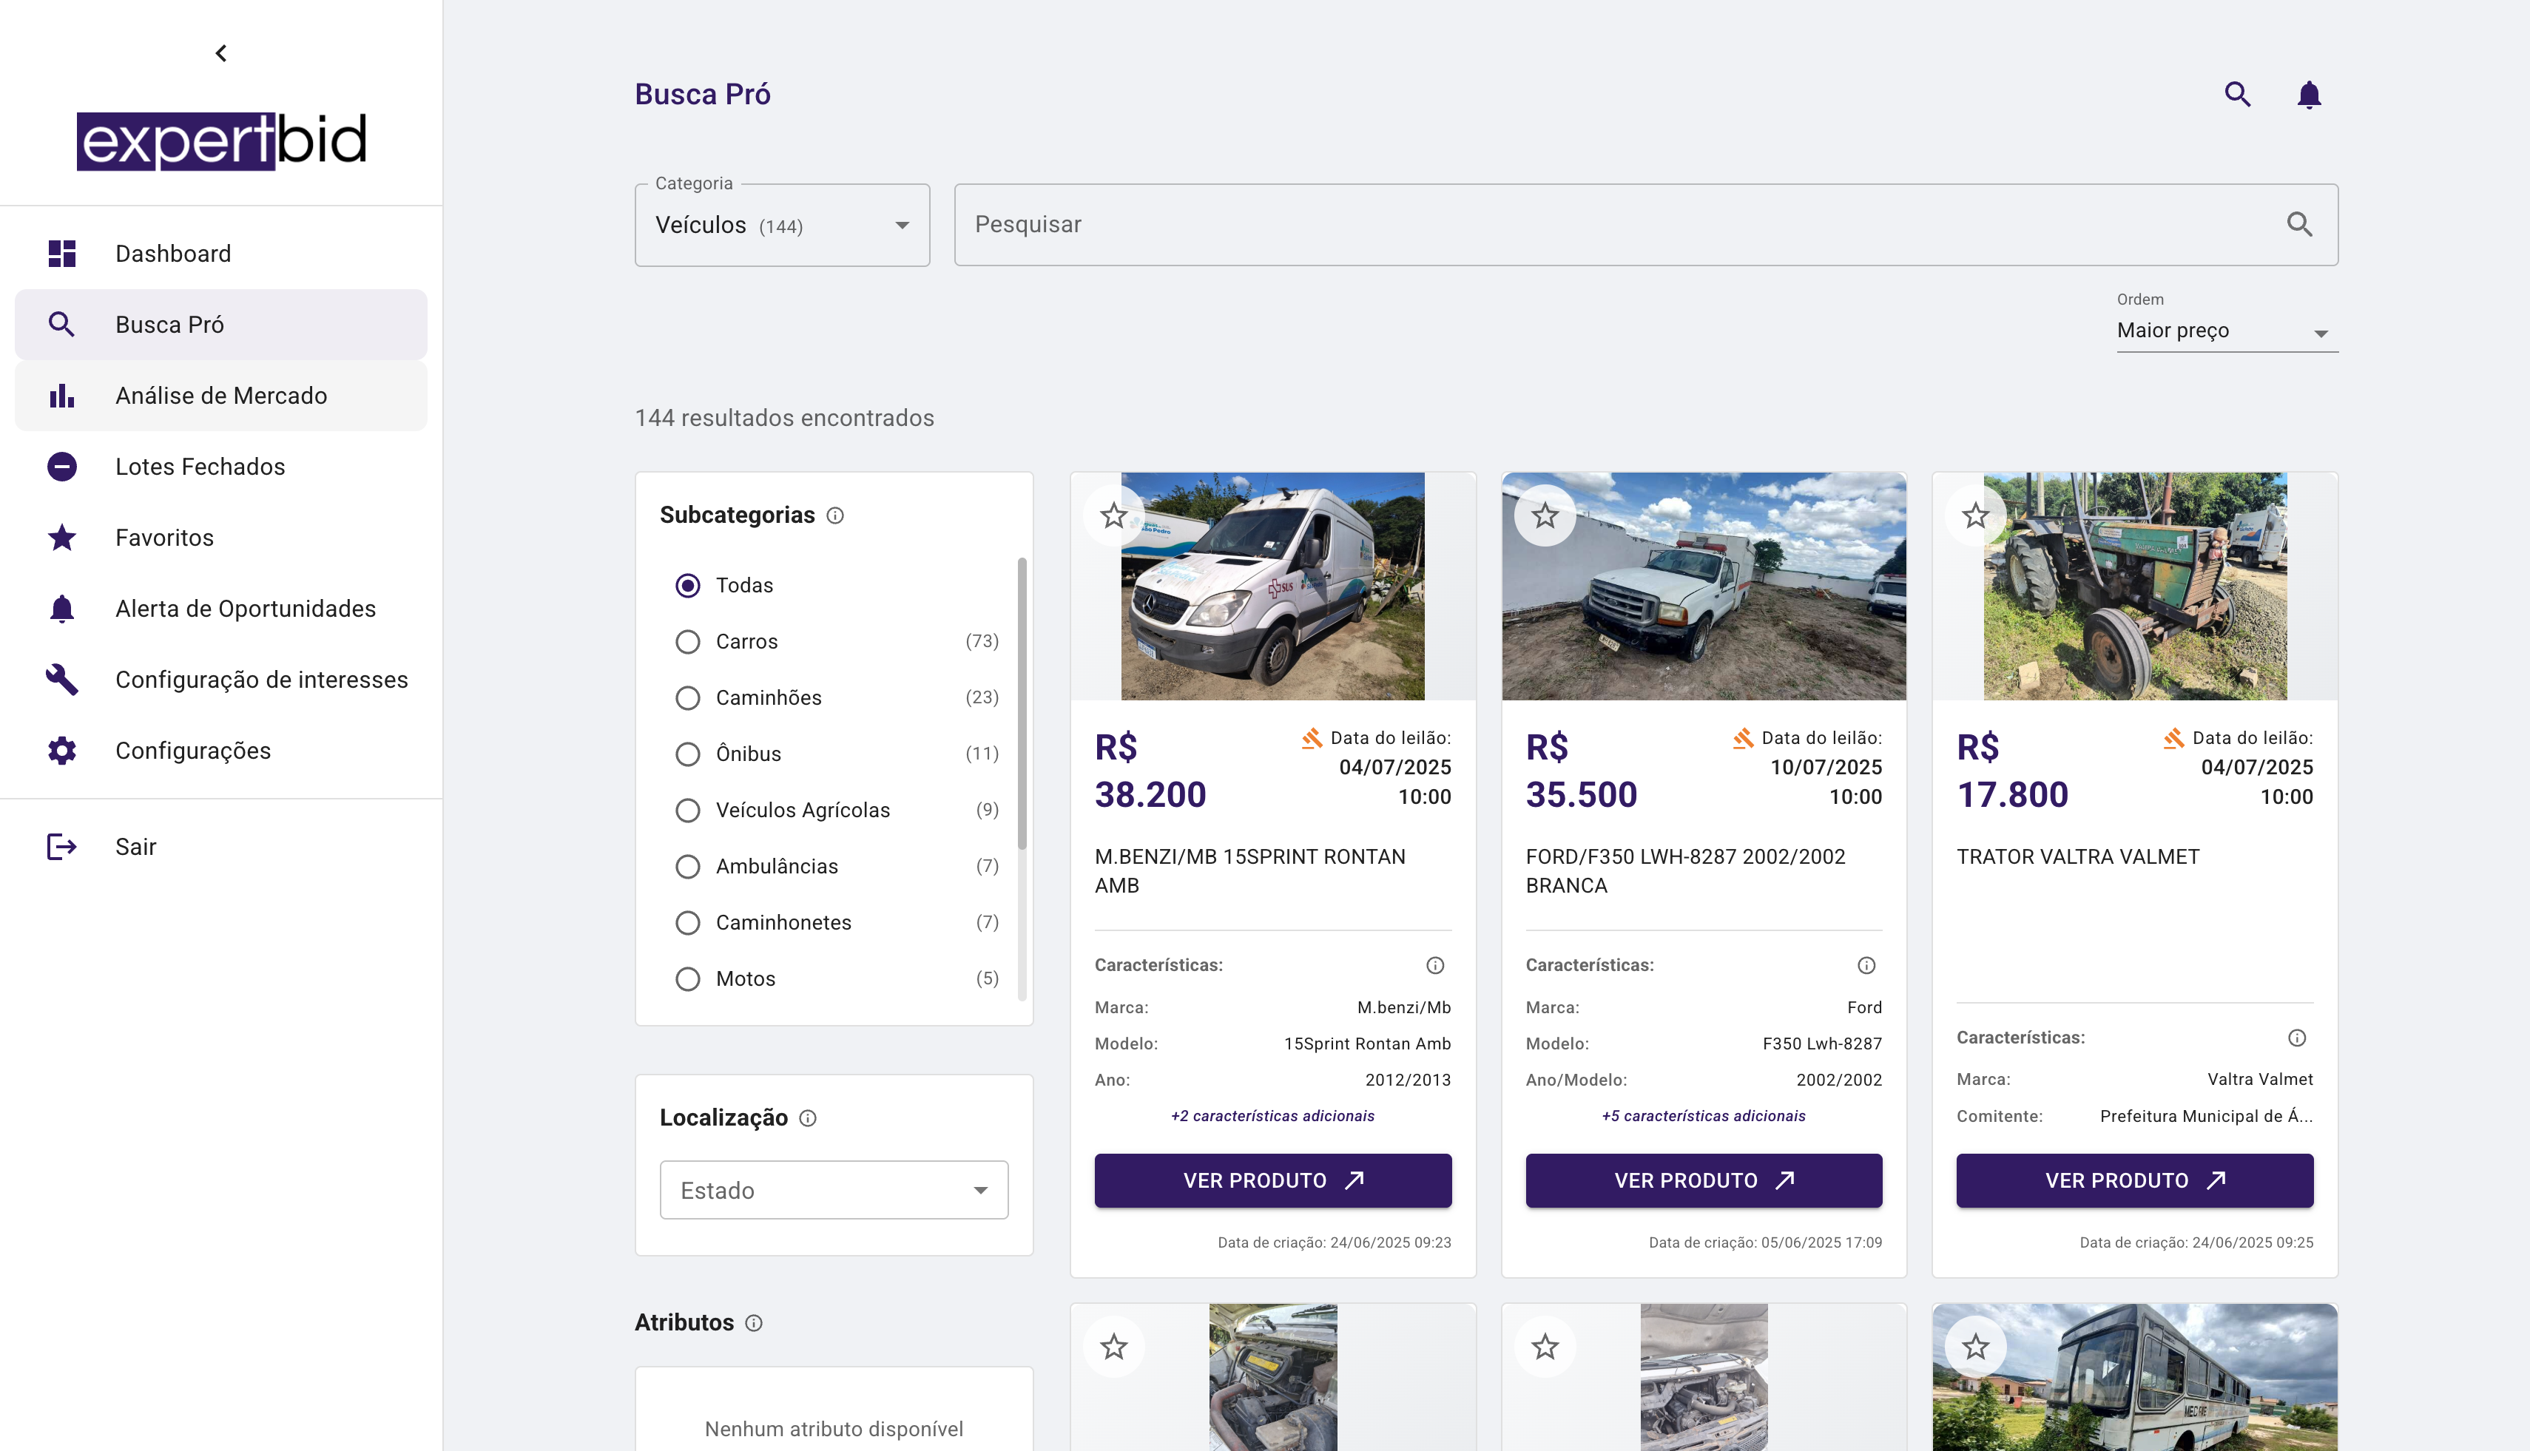Open Lotes Fechados from the sidebar
2530x1451 pixels.
[x=200, y=467]
